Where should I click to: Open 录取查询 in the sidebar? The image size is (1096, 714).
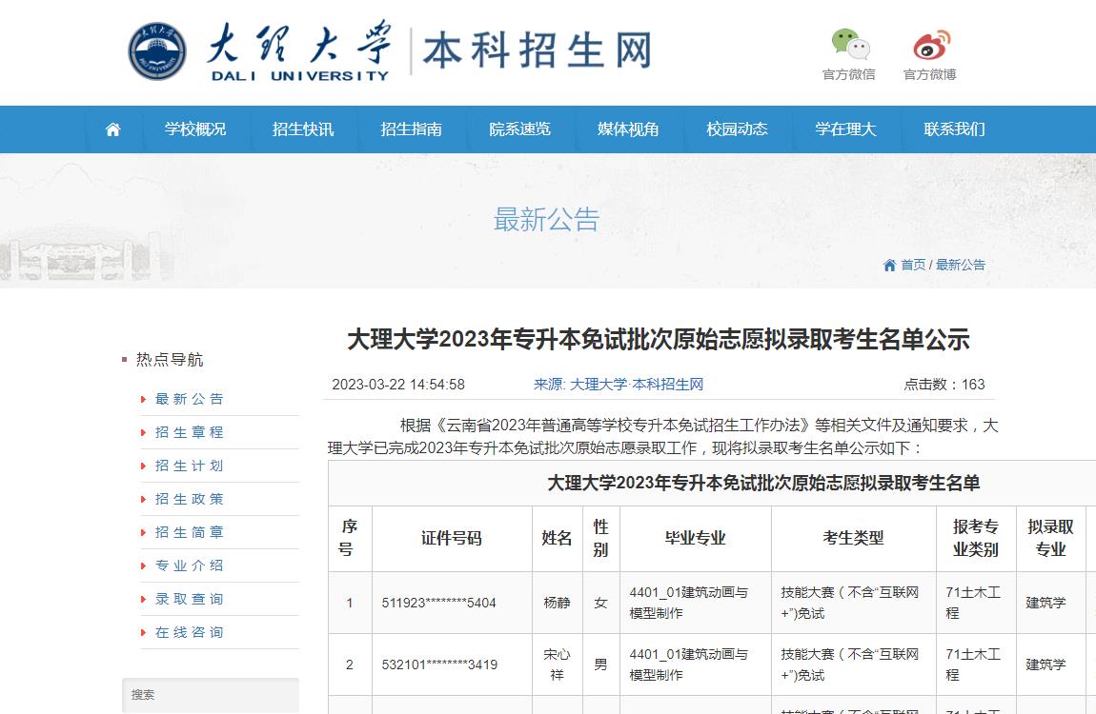click(x=190, y=599)
